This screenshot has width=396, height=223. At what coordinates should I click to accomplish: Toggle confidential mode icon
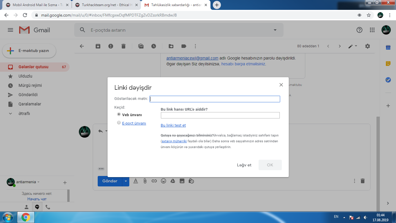[191, 181]
